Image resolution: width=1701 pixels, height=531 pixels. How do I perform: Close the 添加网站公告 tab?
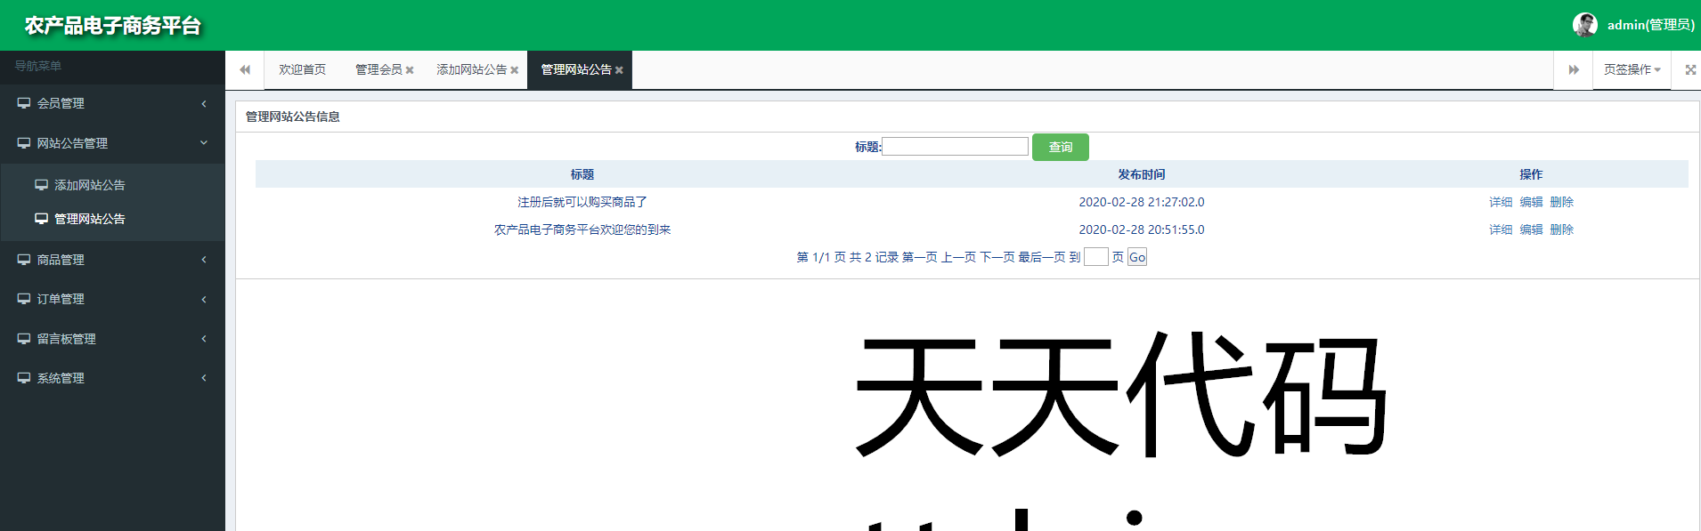[514, 70]
